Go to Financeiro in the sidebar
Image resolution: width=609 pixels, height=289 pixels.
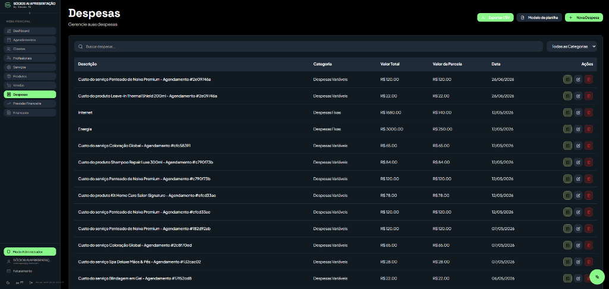coord(30,112)
